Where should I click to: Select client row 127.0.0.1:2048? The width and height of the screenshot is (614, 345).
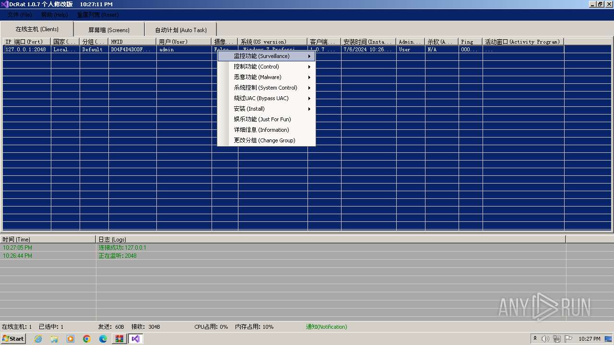coord(26,49)
